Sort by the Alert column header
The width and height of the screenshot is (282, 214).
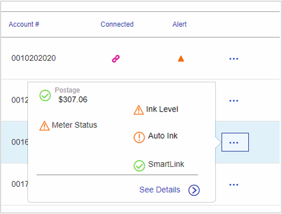pos(179,24)
